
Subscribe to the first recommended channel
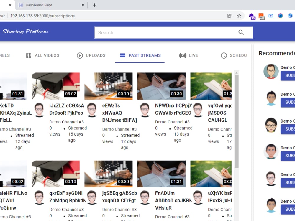[x=288, y=75]
